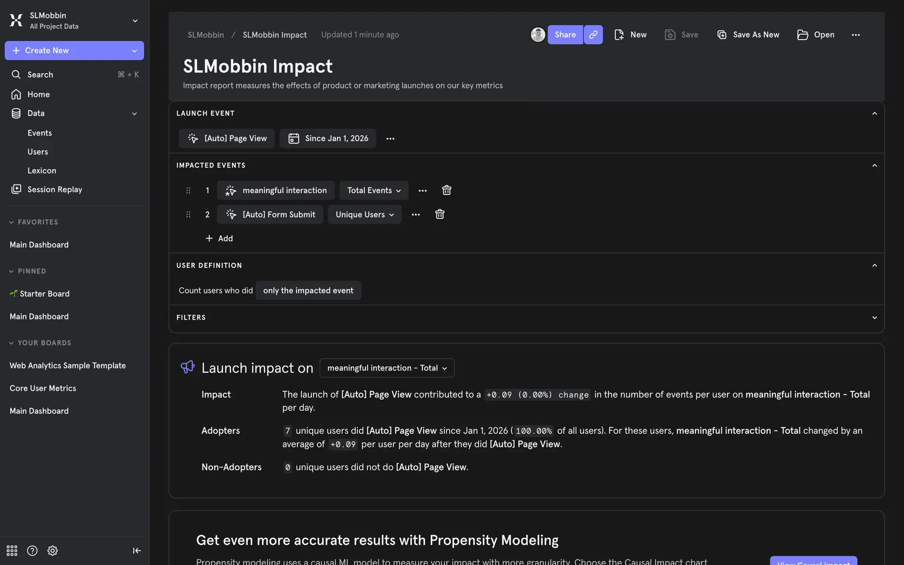904x565 pixels.
Task: Collapse the Launch Event section
Action: click(x=874, y=113)
